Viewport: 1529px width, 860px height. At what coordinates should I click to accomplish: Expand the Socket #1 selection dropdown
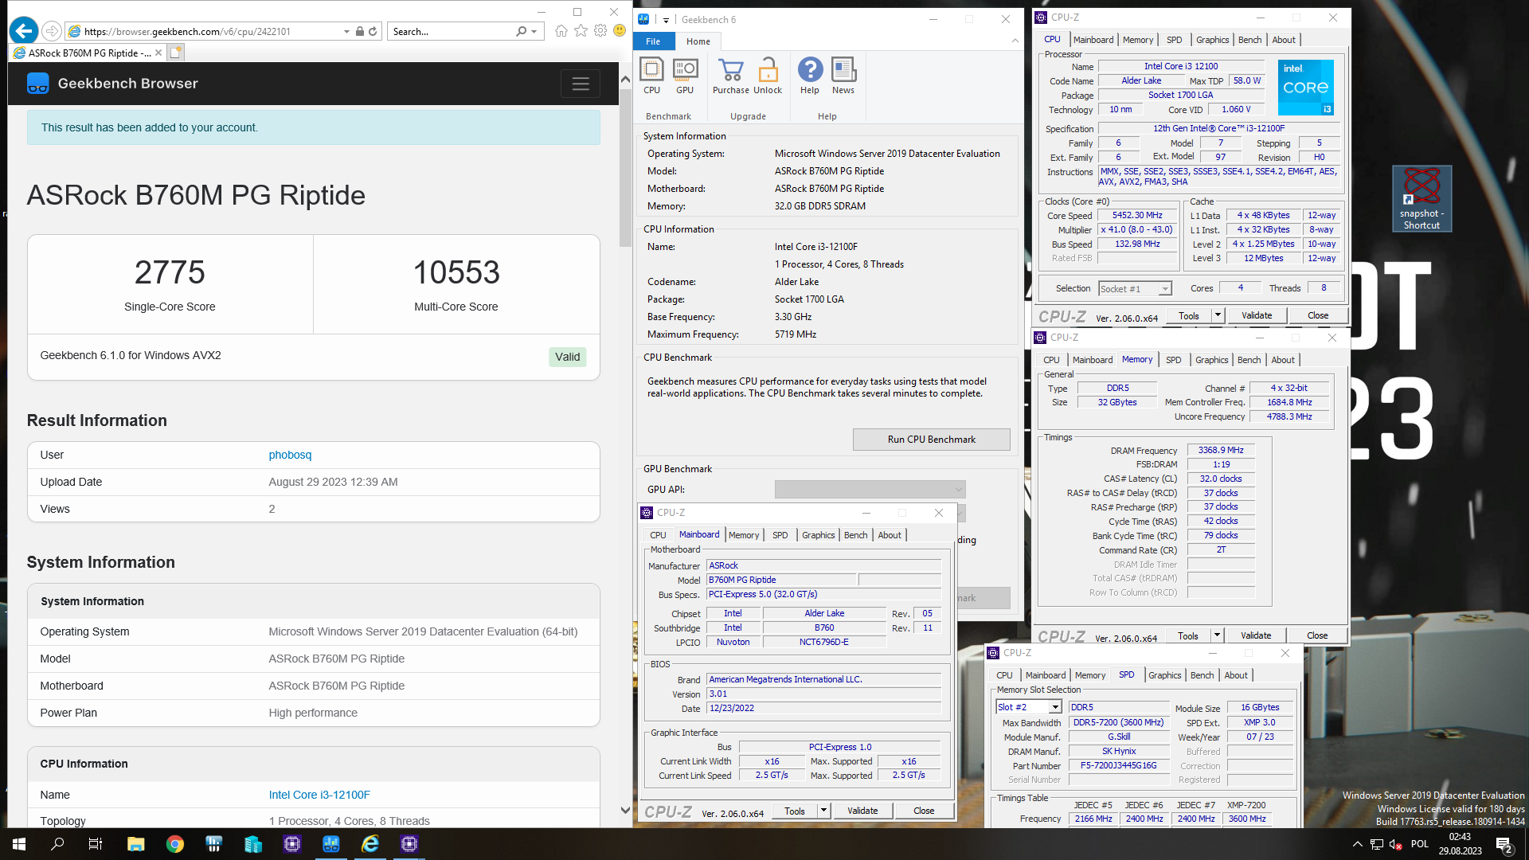point(1165,289)
